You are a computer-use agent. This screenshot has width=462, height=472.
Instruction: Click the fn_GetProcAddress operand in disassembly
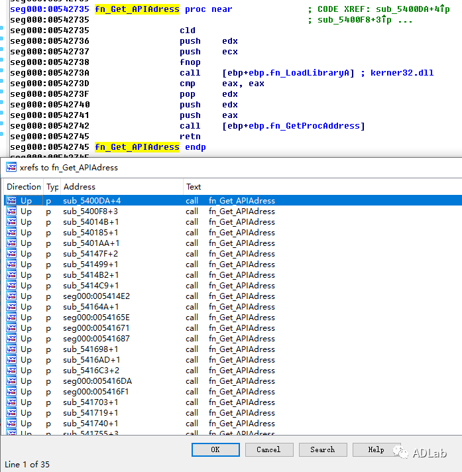tap(316, 126)
